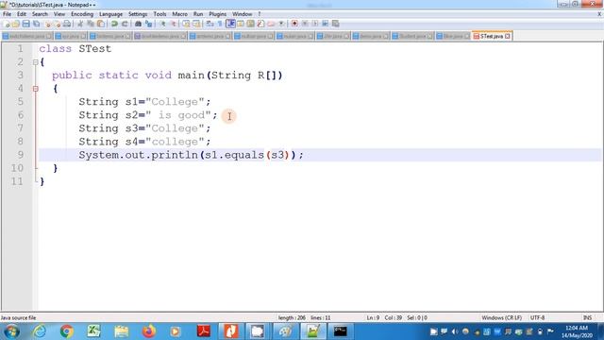Click the Open file toolbar icon
The height and width of the screenshot is (340, 604).
(x=16, y=24)
